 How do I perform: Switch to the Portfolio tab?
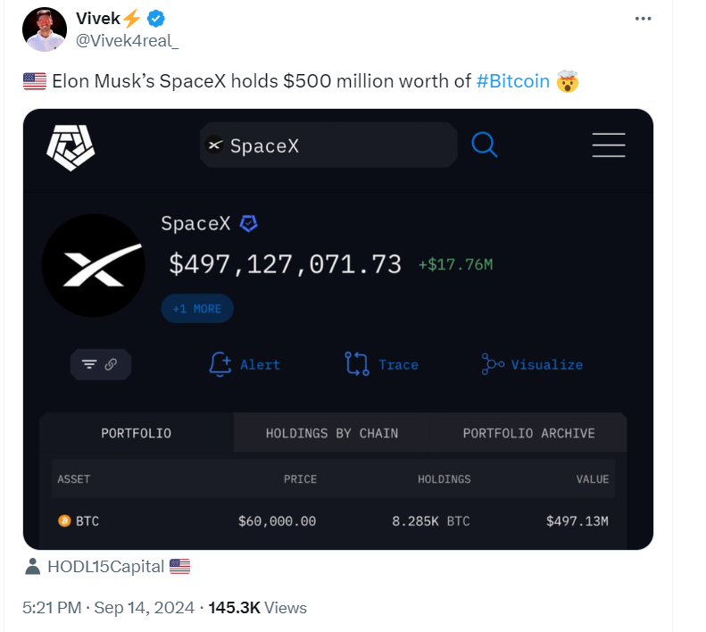(136, 433)
